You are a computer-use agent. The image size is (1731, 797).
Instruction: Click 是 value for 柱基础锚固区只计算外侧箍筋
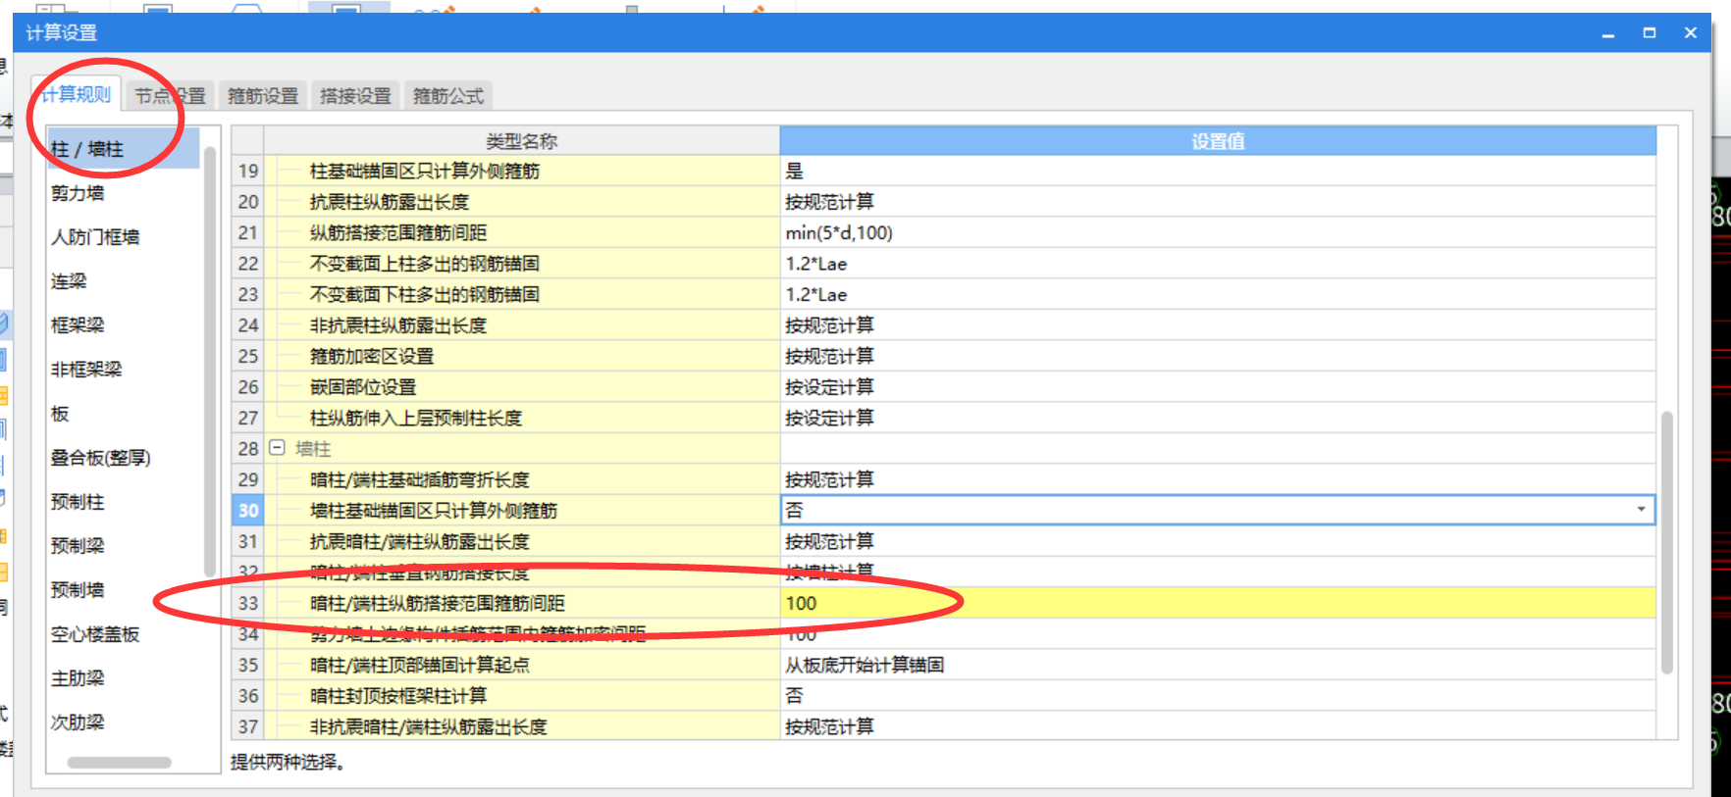(x=1218, y=171)
